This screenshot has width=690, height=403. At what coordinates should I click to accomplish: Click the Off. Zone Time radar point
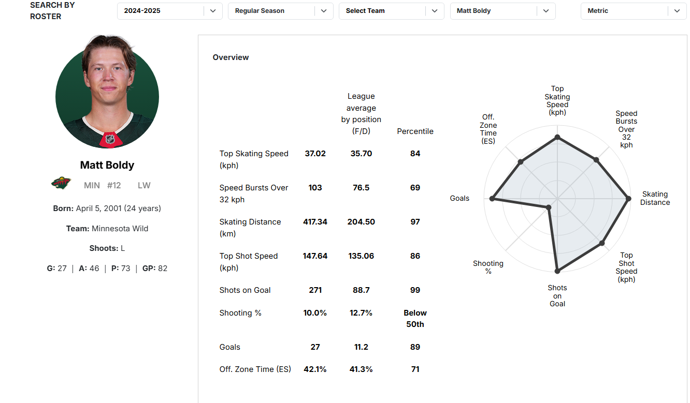click(x=521, y=162)
